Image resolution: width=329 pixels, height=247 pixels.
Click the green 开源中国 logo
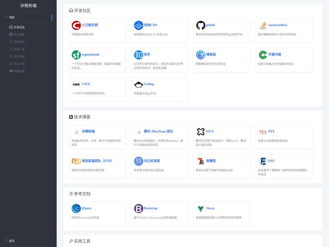263,55
